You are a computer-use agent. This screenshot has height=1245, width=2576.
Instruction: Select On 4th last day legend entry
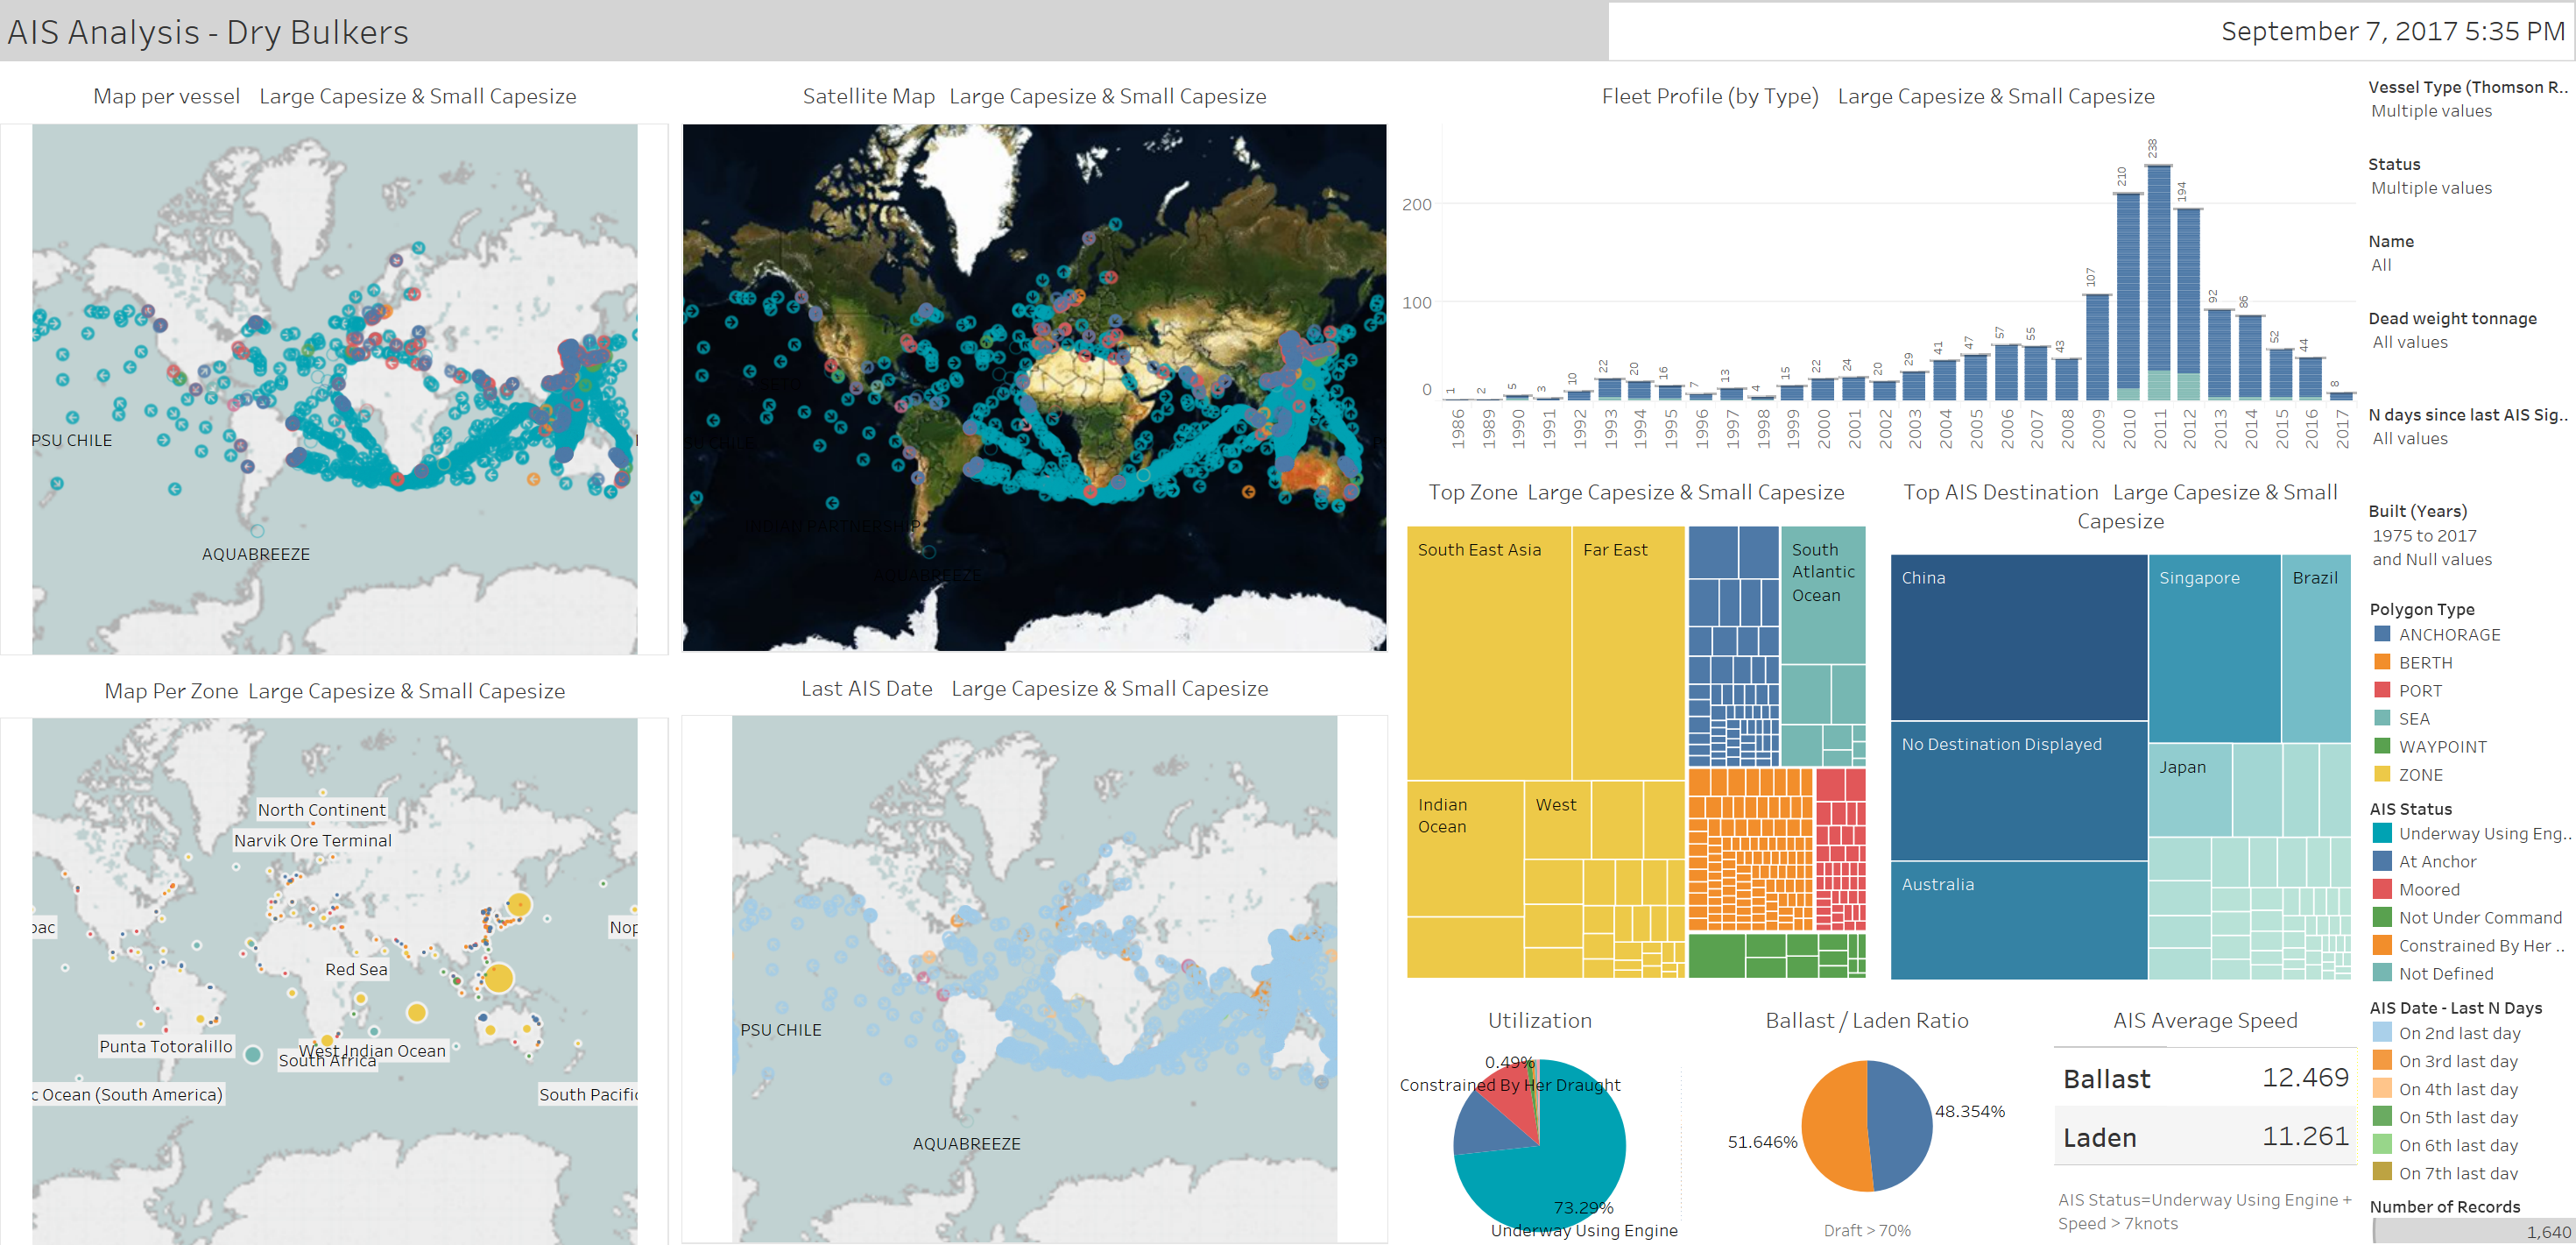tap(2446, 1090)
